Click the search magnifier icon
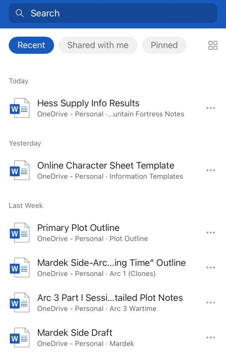226x361 pixels. tap(20, 13)
